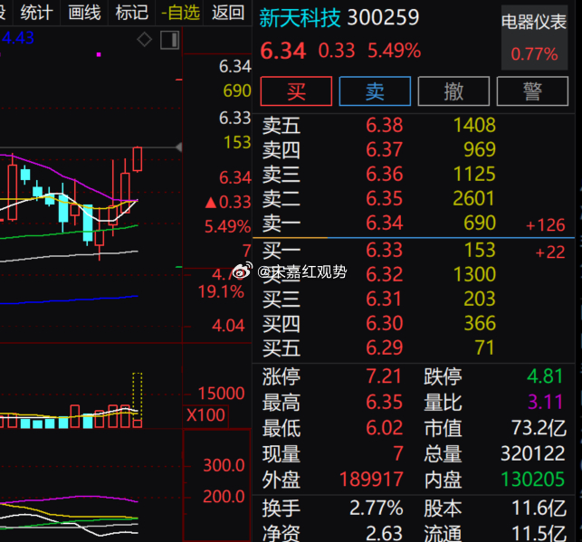Click 股本 value 11.6亿
The width and height of the screenshot is (582, 542).
539,508
